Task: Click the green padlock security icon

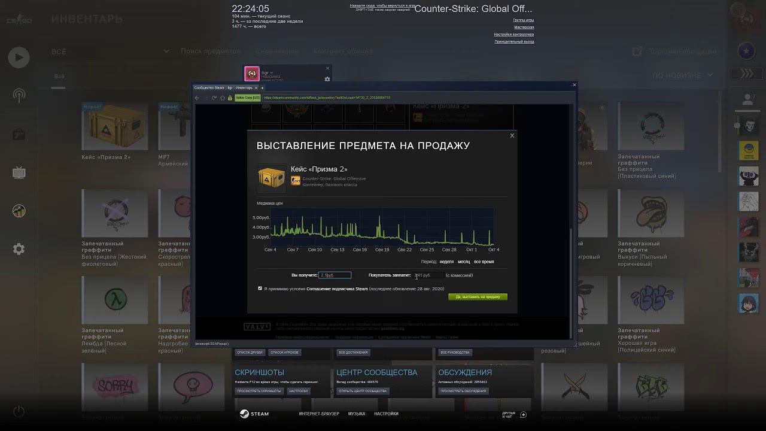Action: (x=230, y=98)
